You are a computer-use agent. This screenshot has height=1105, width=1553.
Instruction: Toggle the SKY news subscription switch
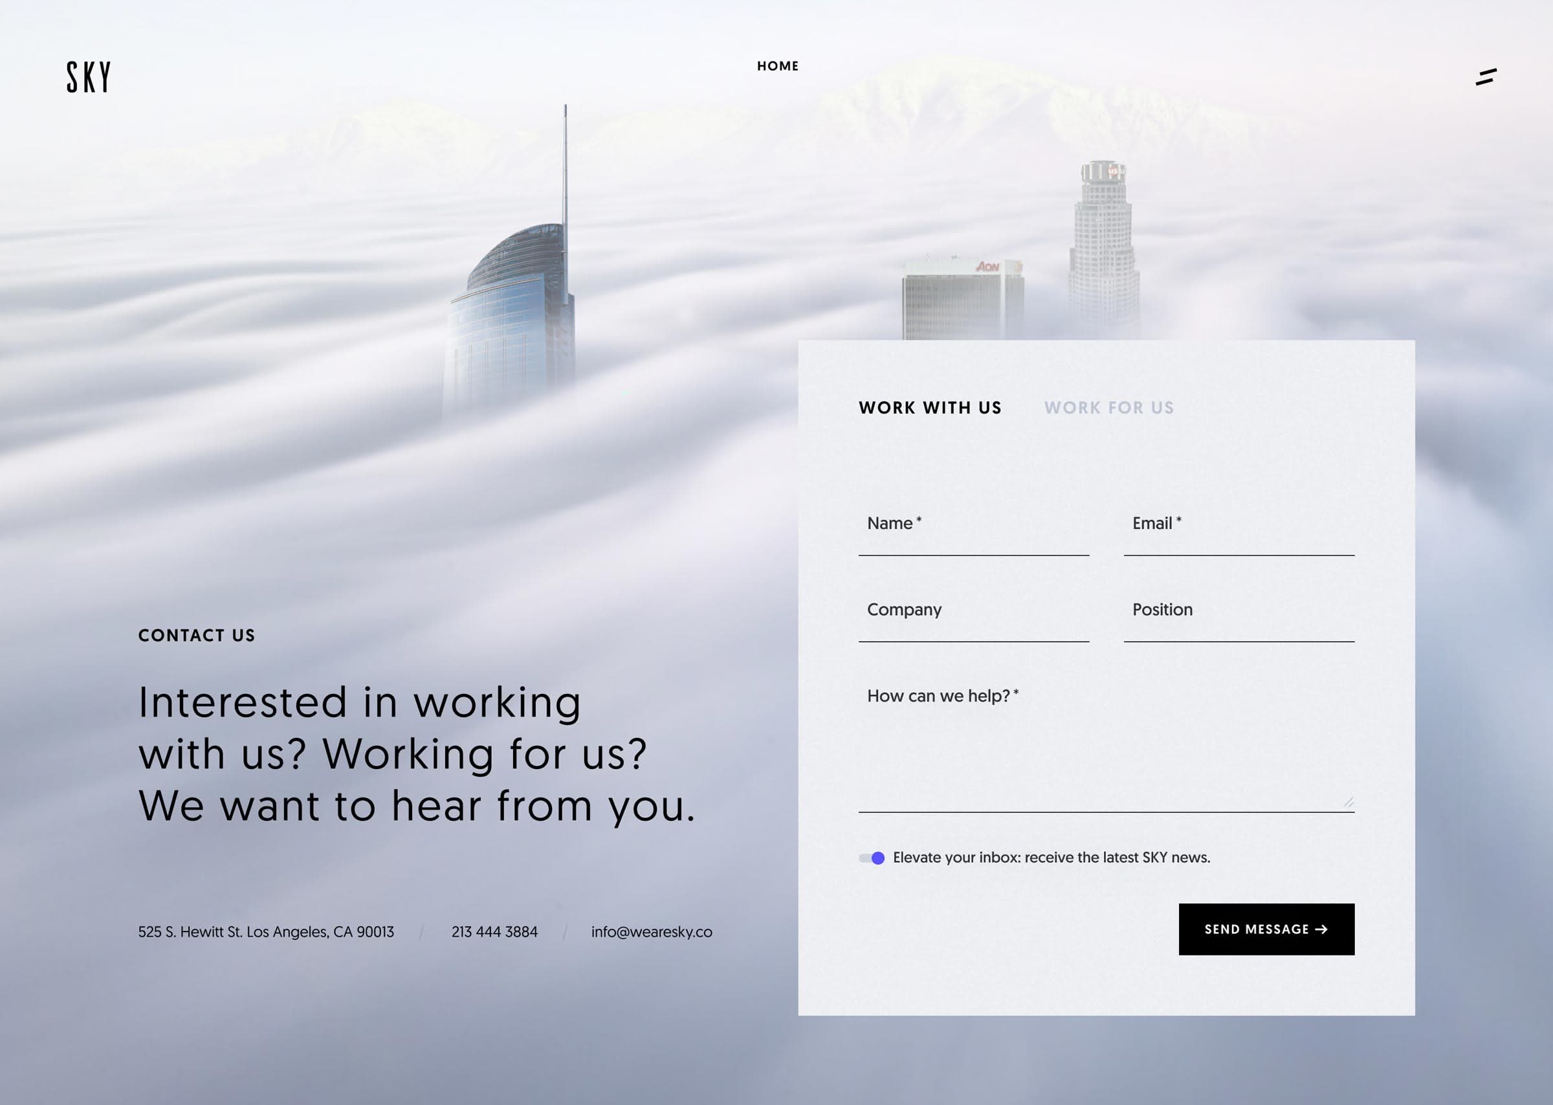pyautogui.click(x=868, y=858)
